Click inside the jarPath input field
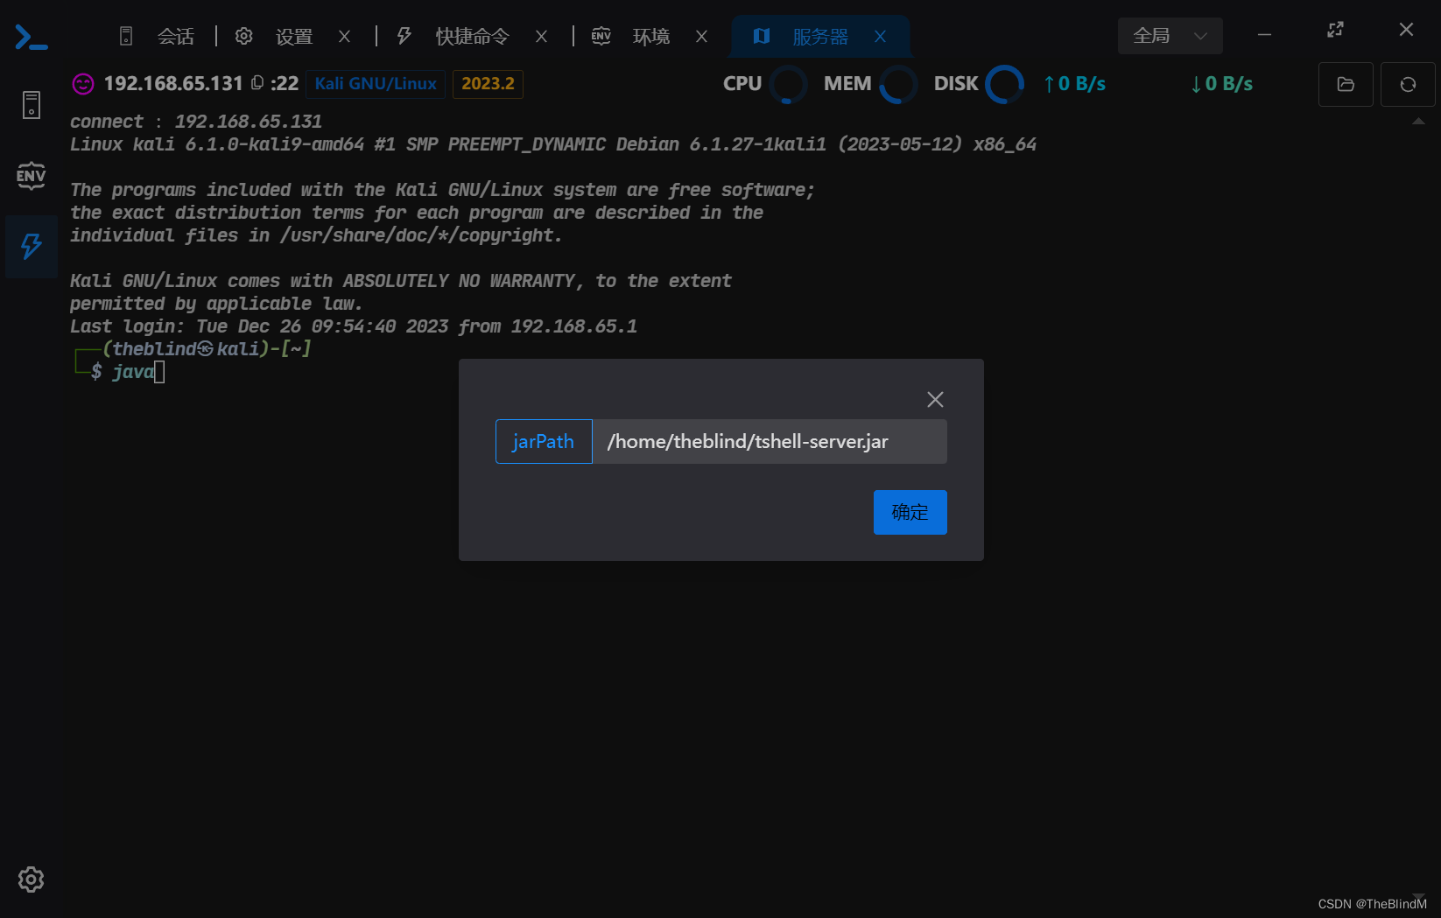This screenshot has height=918, width=1441. tap(770, 441)
